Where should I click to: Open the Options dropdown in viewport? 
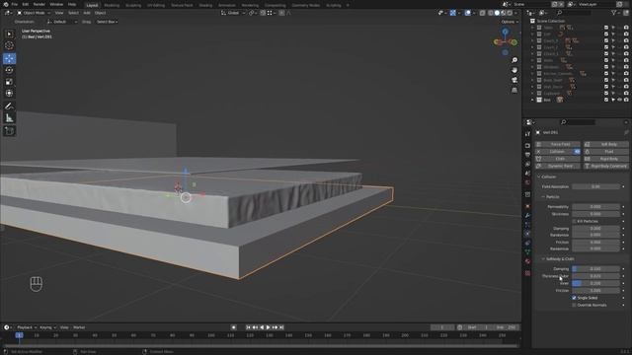pos(510,22)
